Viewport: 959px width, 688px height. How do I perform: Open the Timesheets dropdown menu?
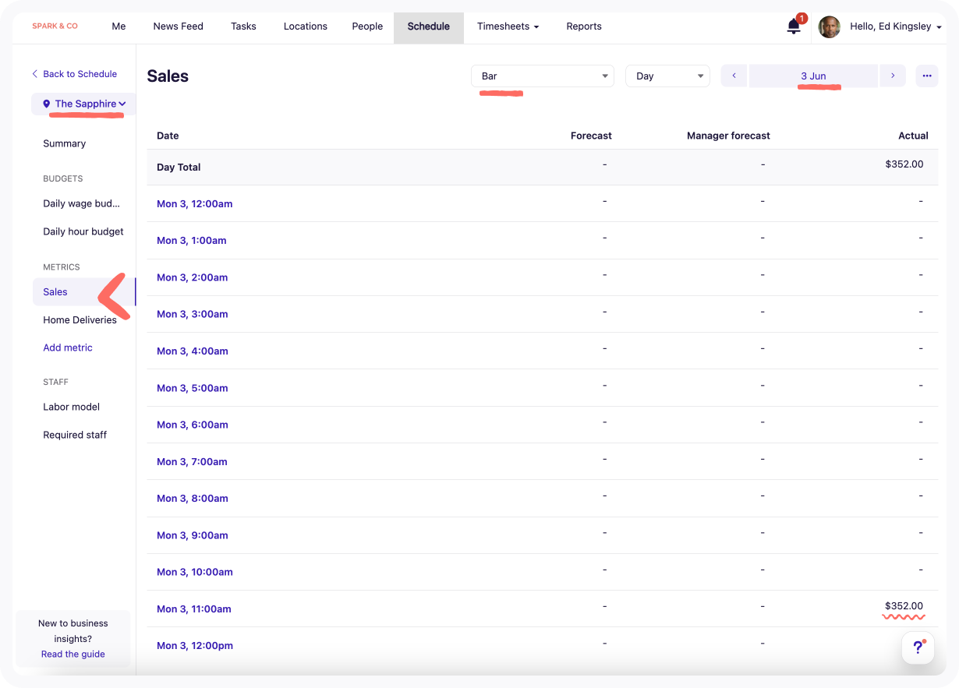point(508,26)
